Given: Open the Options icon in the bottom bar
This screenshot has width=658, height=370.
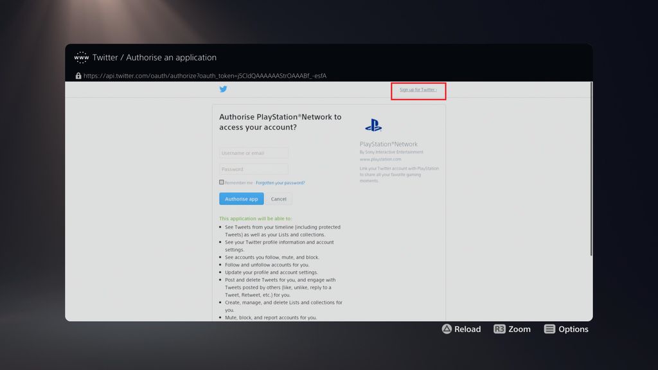Looking at the screenshot, I should point(550,329).
